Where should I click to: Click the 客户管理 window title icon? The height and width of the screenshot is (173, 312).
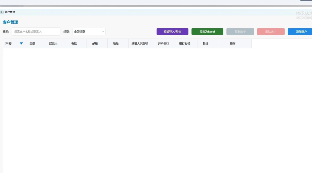click(2, 12)
